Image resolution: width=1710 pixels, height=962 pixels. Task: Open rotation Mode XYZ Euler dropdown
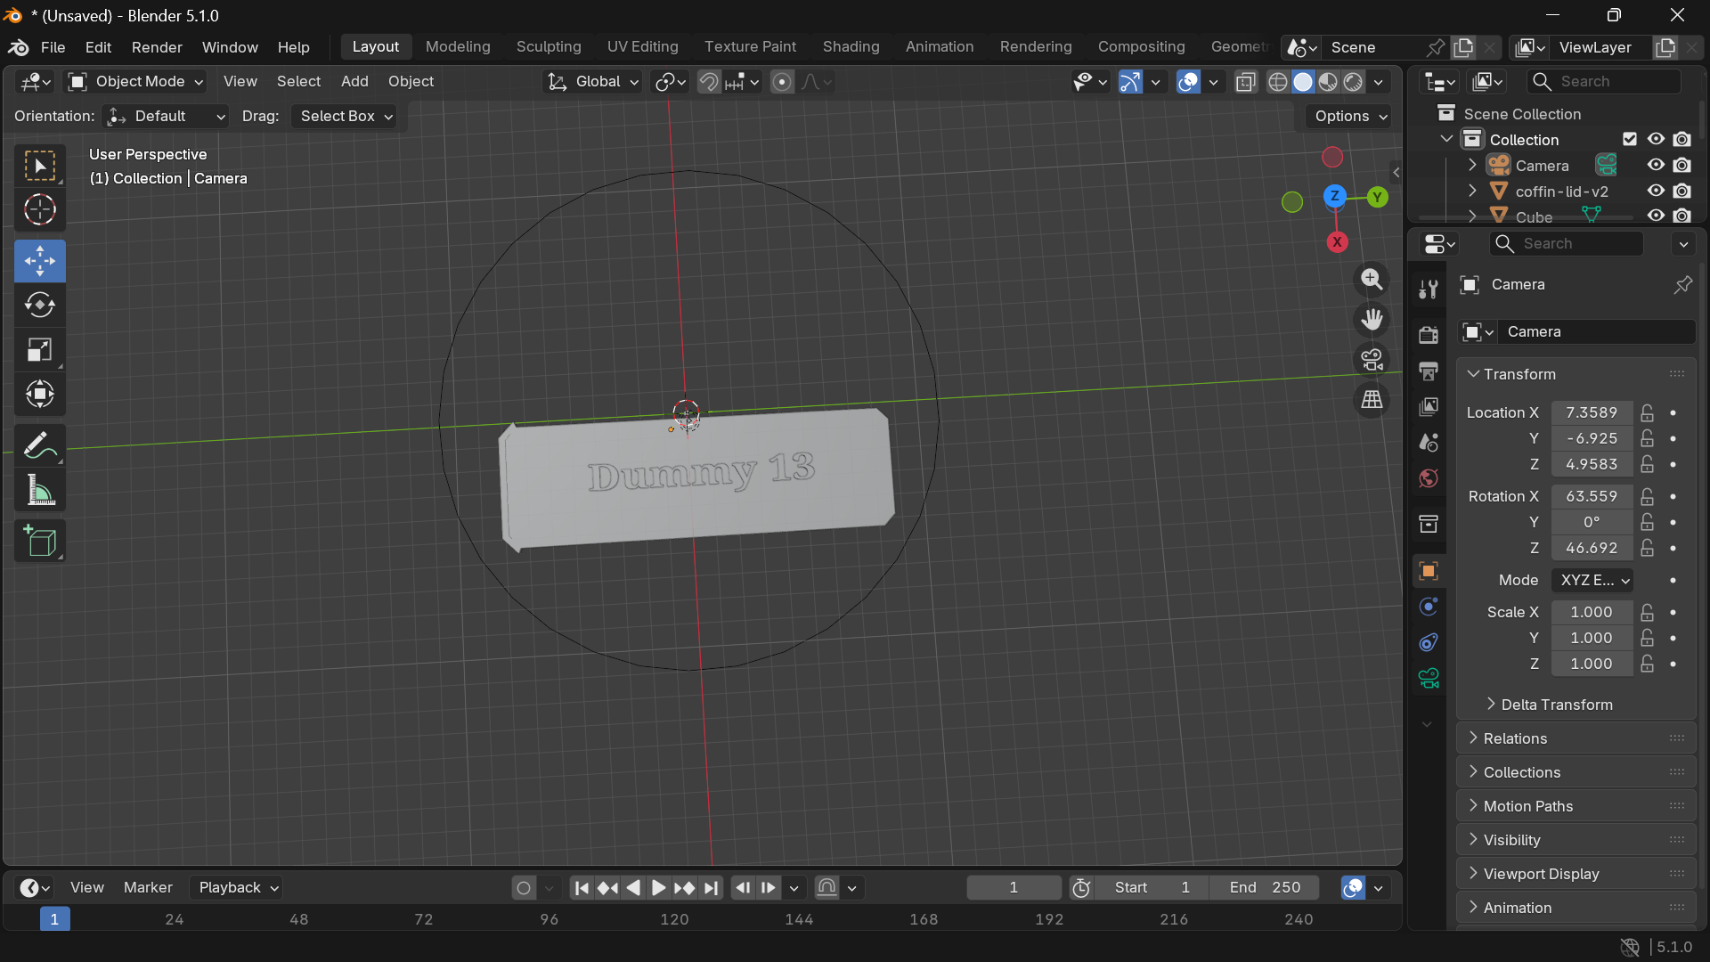point(1592,580)
